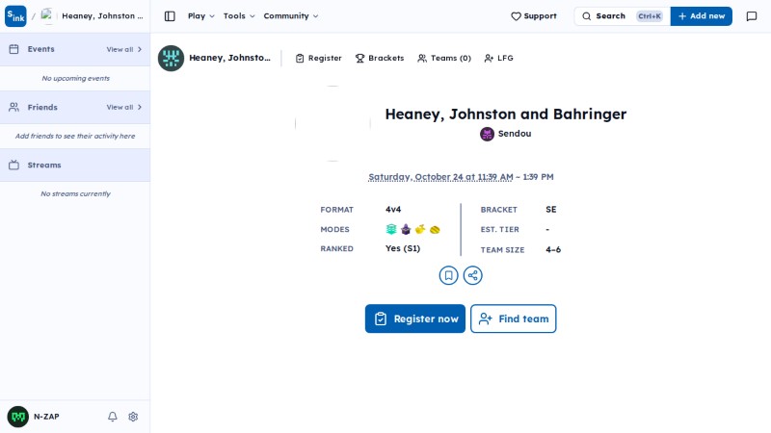Open notifications bell
This screenshot has width=771, height=433.
click(x=113, y=417)
